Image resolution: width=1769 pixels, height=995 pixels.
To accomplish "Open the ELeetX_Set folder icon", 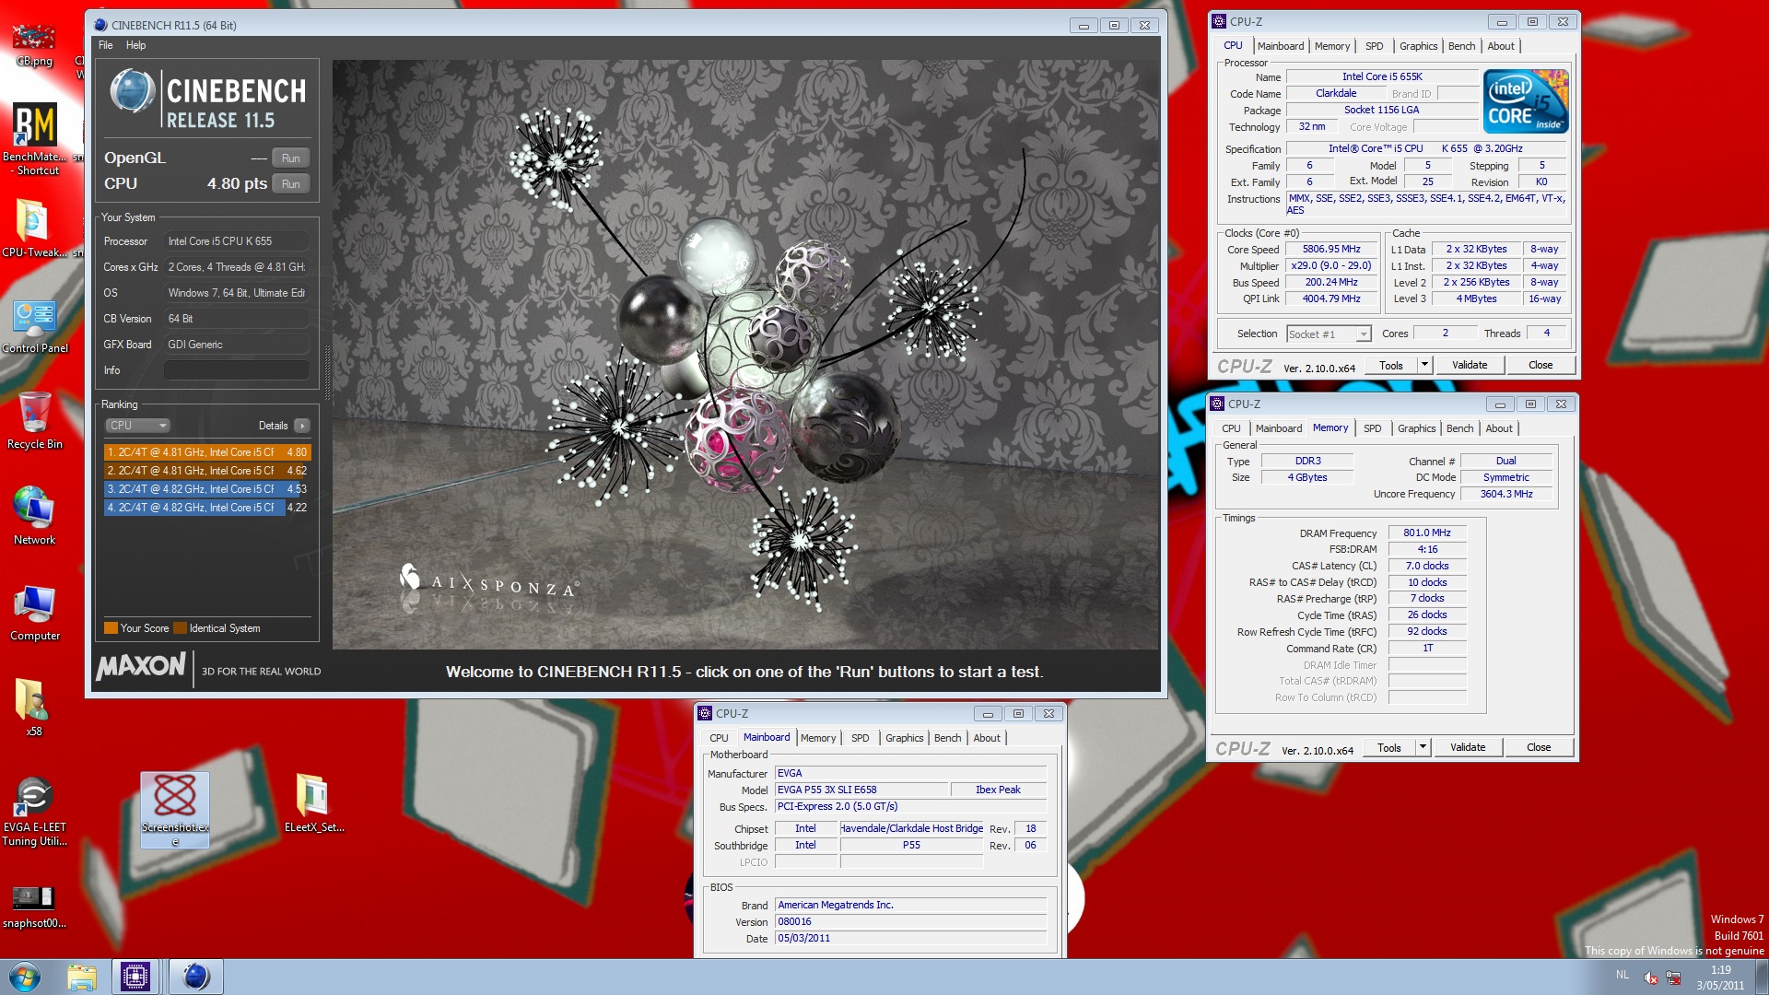I will coord(313,802).
